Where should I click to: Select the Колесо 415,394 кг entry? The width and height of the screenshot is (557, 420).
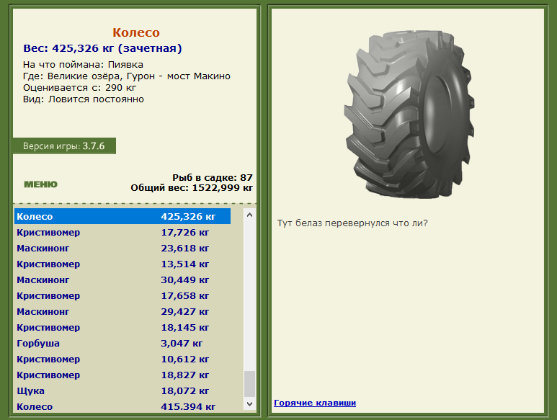point(122,406)
